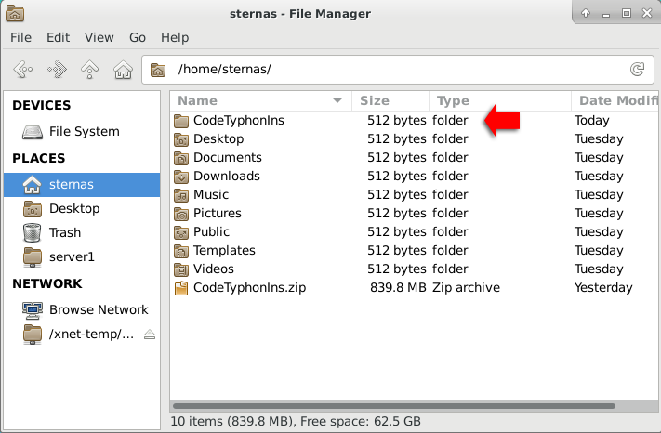Screen dimensions: 661x433
Task: Click the horizontal scrollbar in file list
Action: [x=394, y=406]
